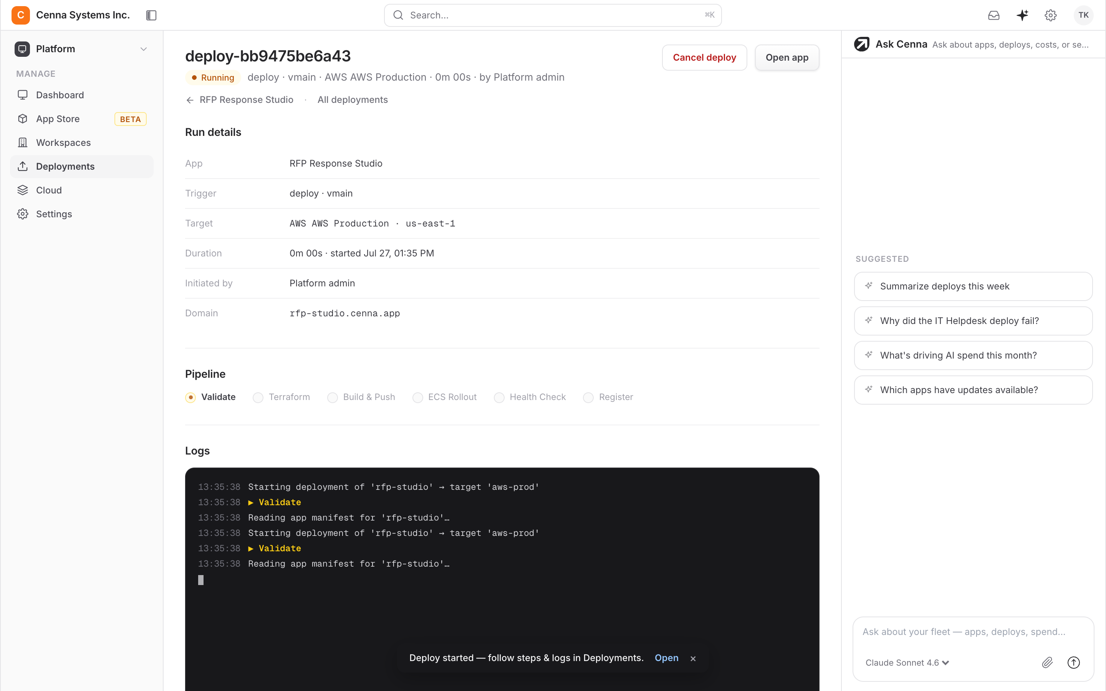
Task: Open the settings gear icon in the header
Action: [x=1051, y=15]
